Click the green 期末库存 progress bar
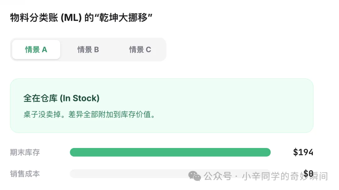This screenshot has height=190, width=339. [x=170, y=152]
